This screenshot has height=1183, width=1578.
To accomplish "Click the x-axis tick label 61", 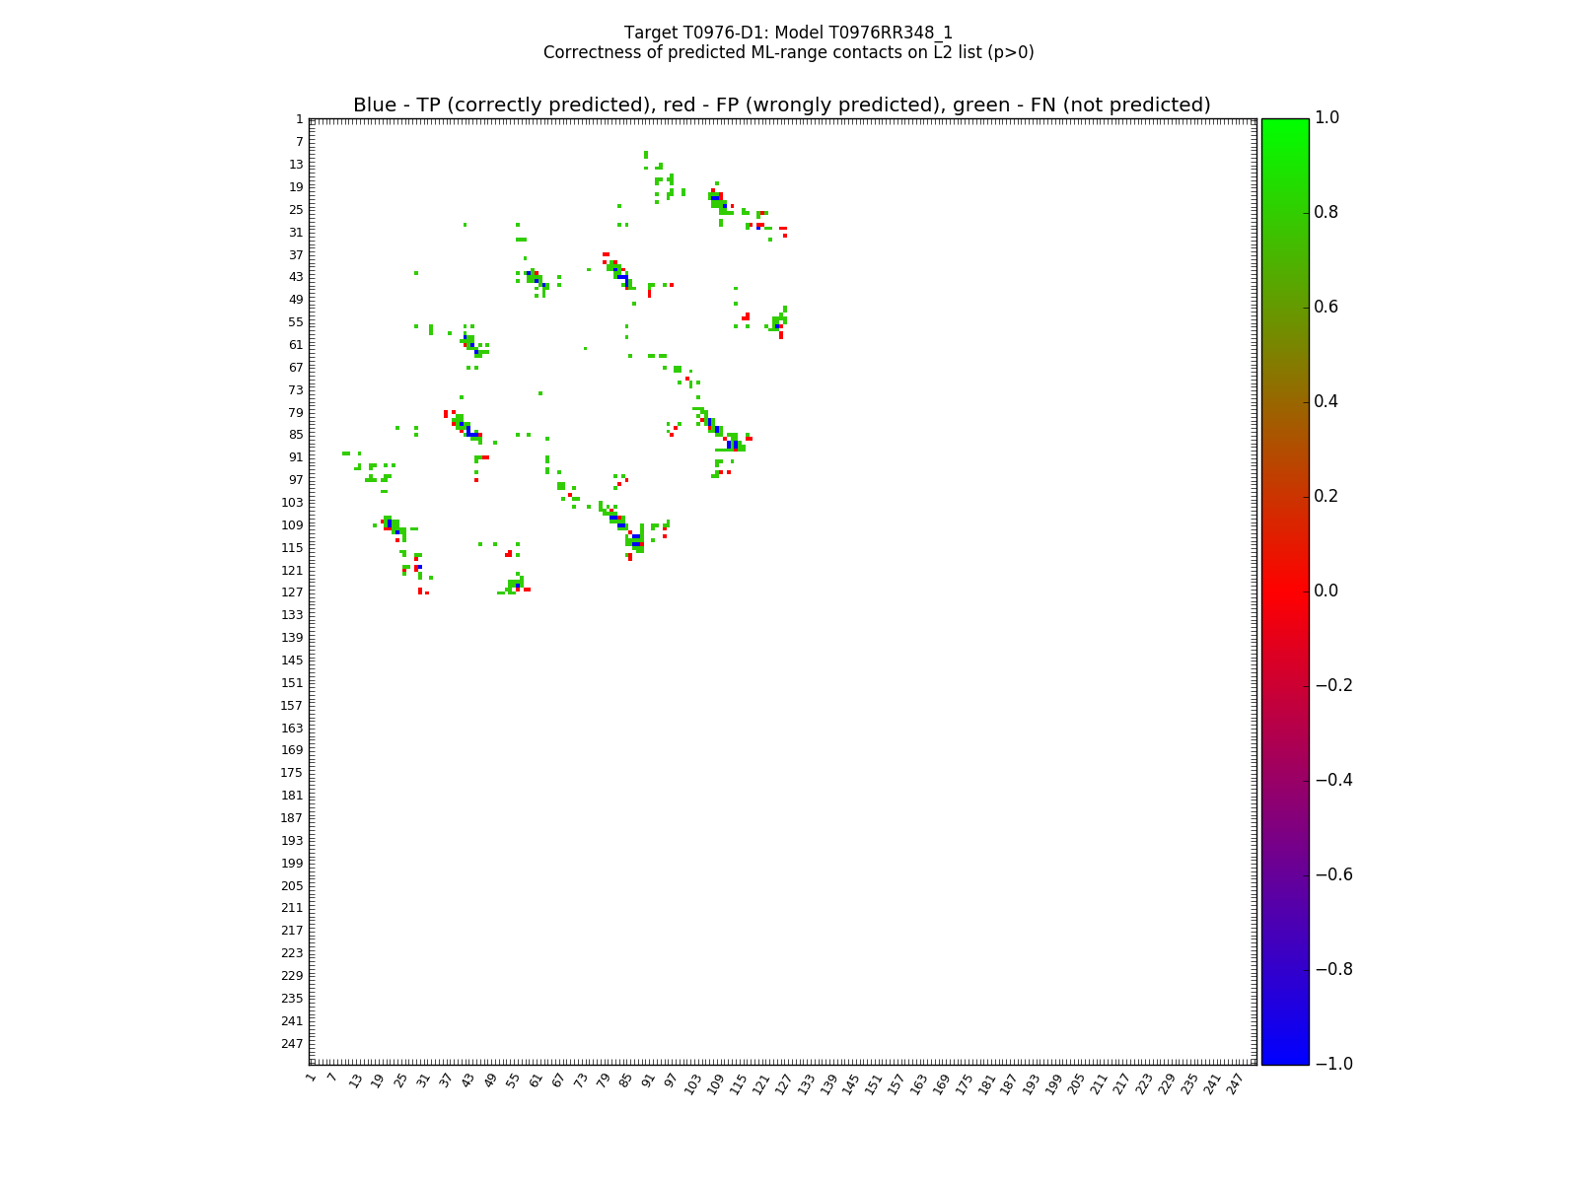I will click(537, 1081).
